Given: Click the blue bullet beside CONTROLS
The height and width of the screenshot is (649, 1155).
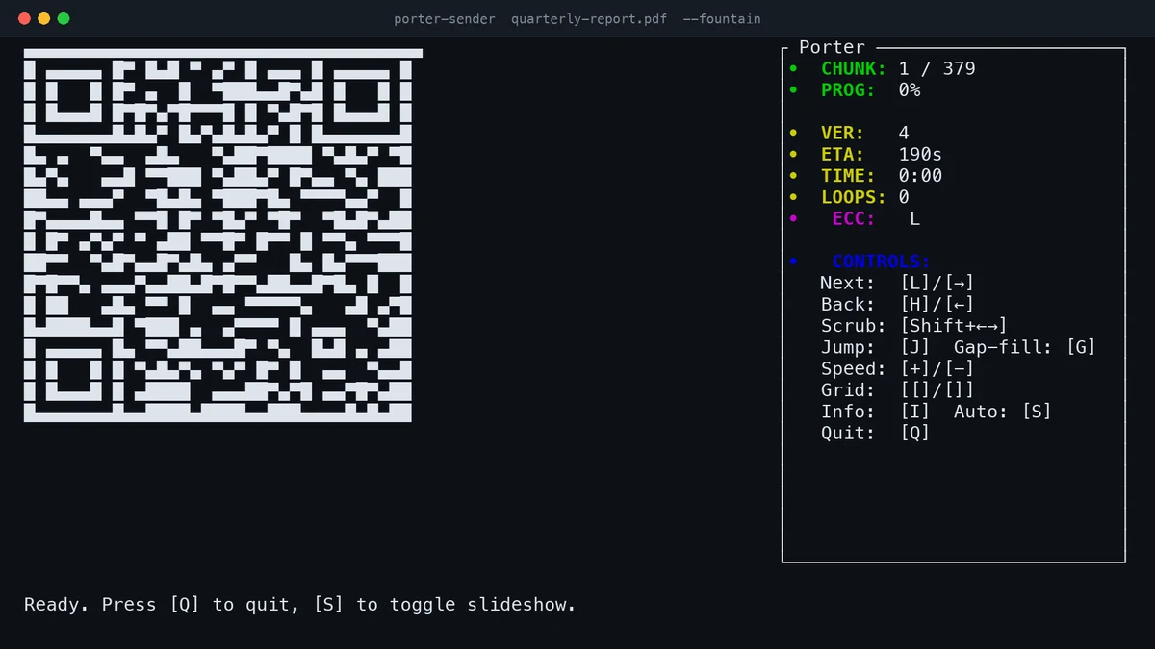Looking at the screenshot, I should click(794, 262).
